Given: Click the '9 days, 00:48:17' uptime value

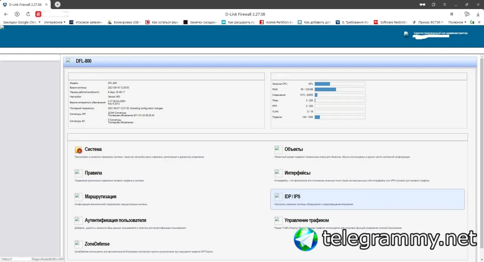Looking at the screenshot, I should [x=116, y=92].
